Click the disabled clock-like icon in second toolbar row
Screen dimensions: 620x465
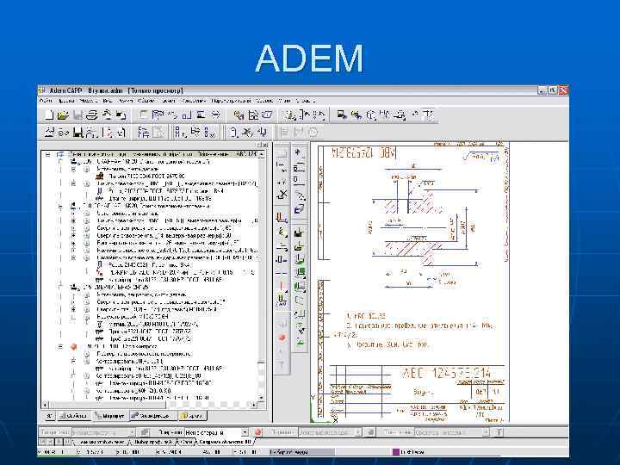pos(313,132)
